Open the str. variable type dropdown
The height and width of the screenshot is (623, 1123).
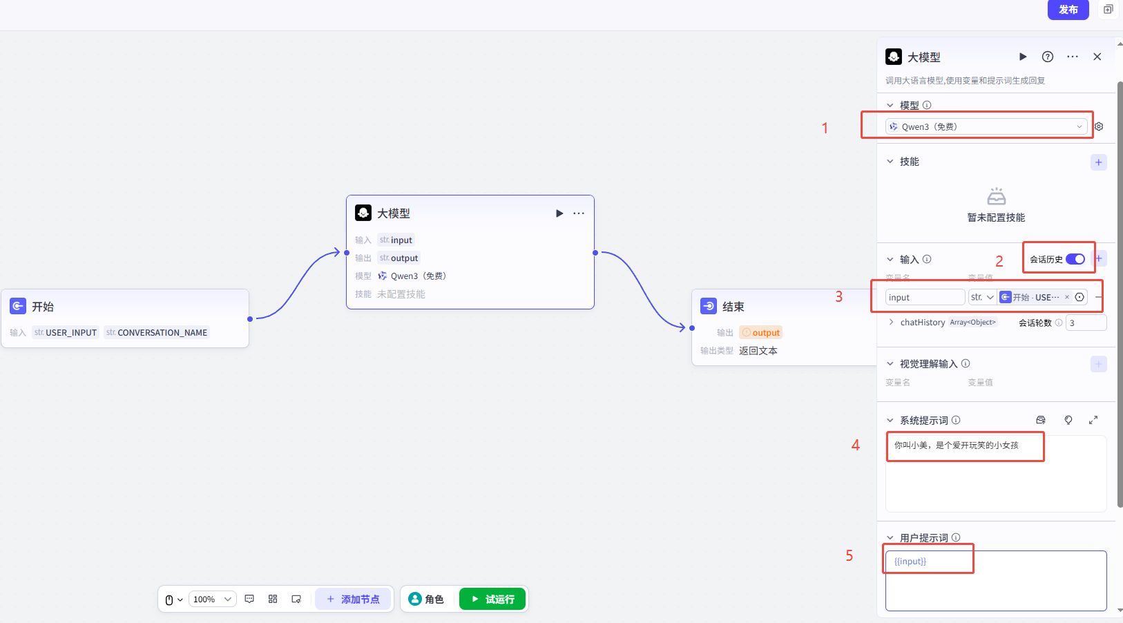point(981,297)
